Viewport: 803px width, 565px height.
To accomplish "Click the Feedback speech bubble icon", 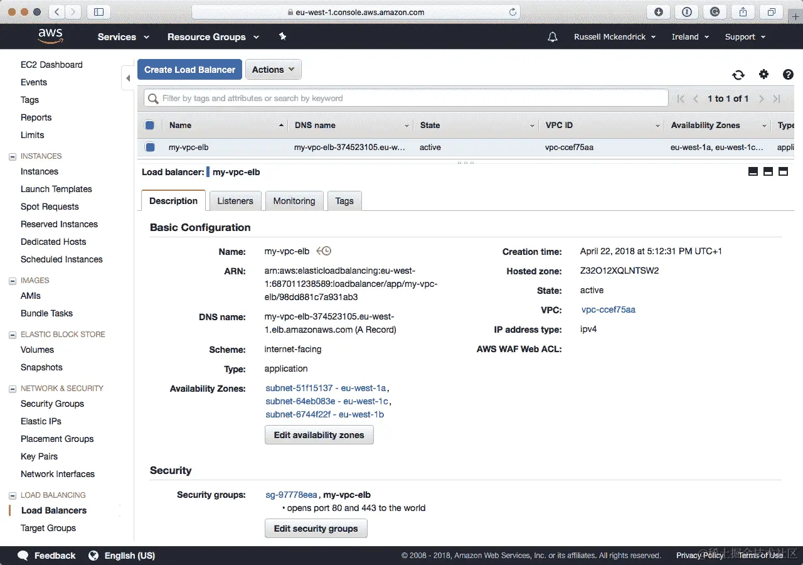I will tap(23, 556).
